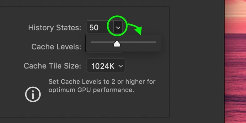The height and width of the screenshot is (123, 246).
Task: Click the green arrow annotation head
Action: 138,31
